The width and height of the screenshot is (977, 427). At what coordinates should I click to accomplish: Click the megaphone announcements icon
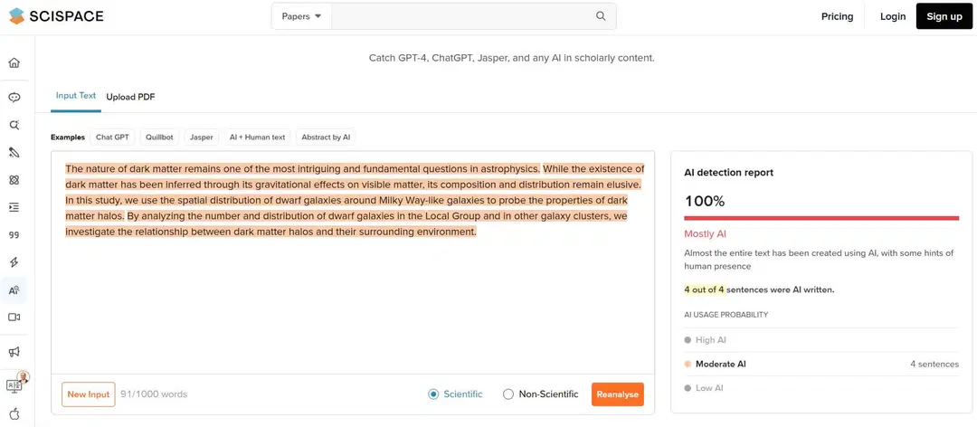(x=14, y=352)
